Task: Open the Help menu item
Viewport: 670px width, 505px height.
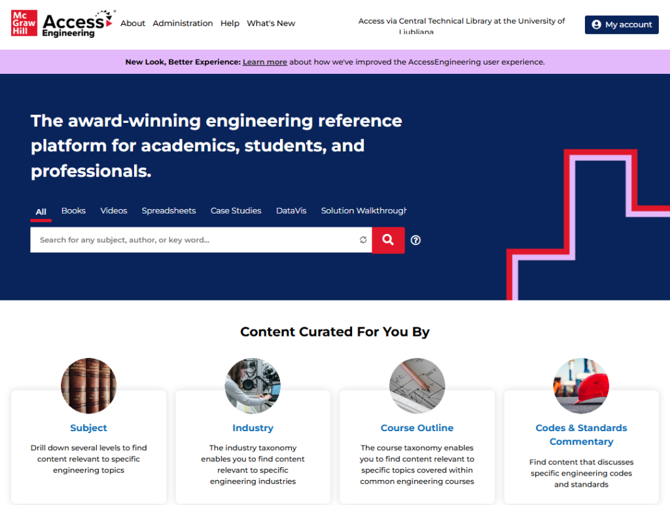Action: coord(230,24)
